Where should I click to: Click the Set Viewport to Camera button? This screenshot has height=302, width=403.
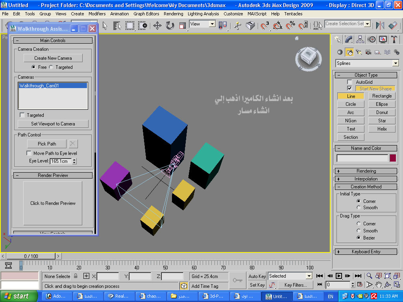coord(53,124)
